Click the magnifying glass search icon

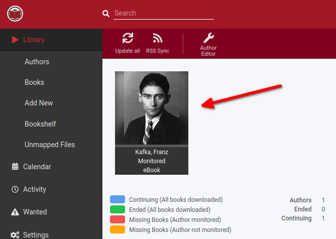coord(106,14)
